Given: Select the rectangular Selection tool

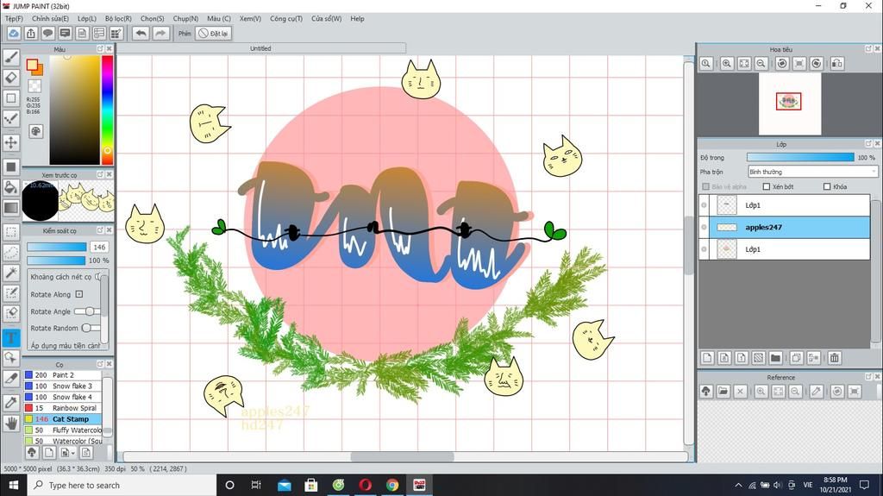Looking at the screenshot, I should 11,232.
